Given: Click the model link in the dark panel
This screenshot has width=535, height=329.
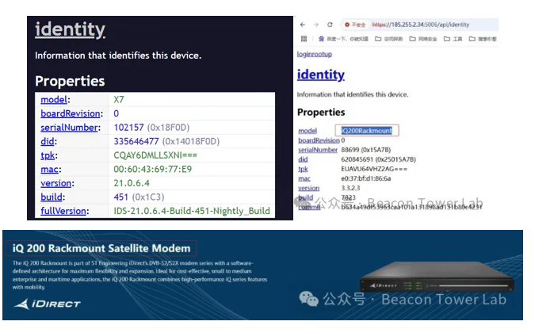Looking at the screenshot, I should (54, 100).
